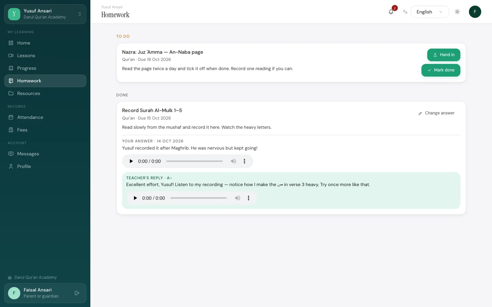Click the Resources folder icon

pyautogui.click(x=11, y=93)
